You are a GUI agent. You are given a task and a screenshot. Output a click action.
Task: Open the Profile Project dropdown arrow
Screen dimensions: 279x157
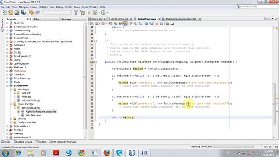click(107, 13)
